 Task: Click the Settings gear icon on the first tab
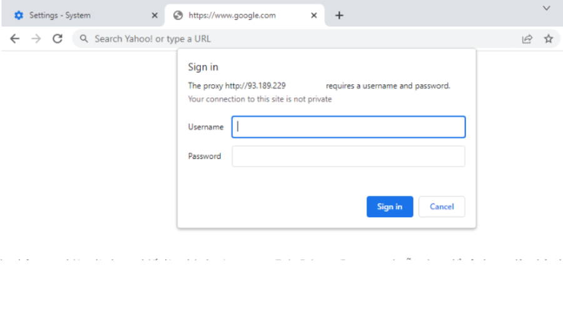tap(19, 16)
